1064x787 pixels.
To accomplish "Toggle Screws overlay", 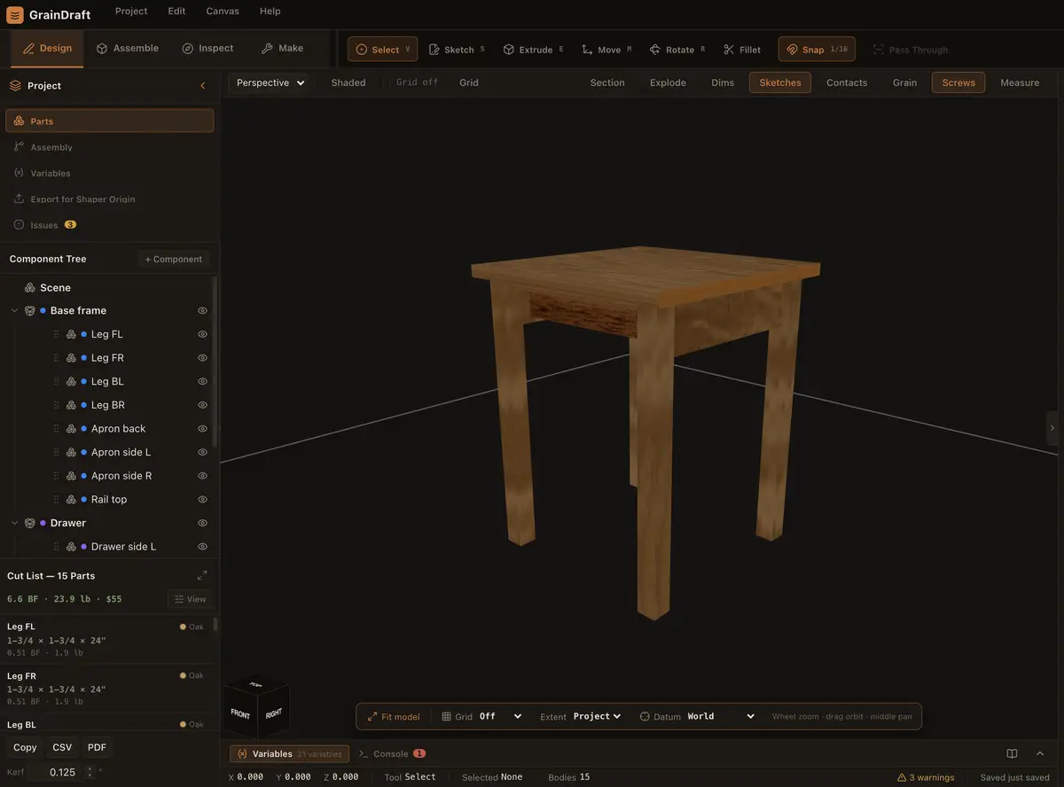I will [x=958, y=82].
